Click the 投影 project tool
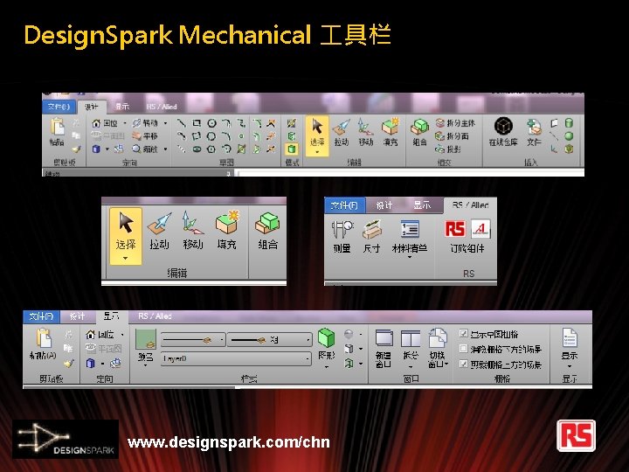Viewport: 629px width, 472px height. (448, 149)
